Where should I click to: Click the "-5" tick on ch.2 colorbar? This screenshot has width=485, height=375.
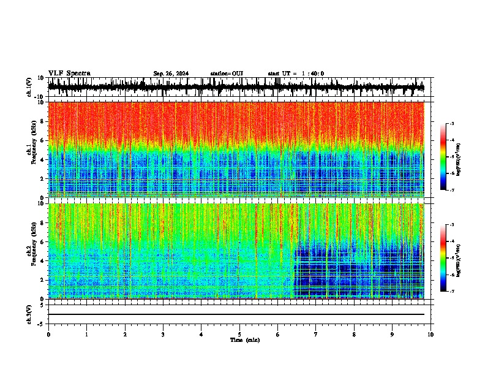452,258
